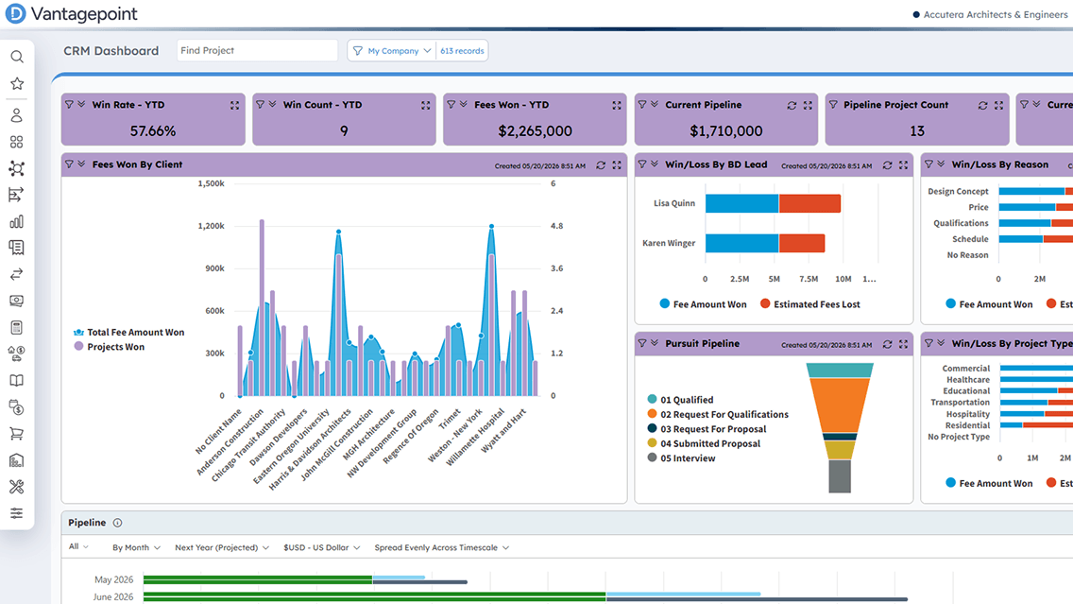Image resolution: width=1073 pixels, height=604 pixels.
Task: Click the June 2026 pipeline row label
Action: (113, 597)
